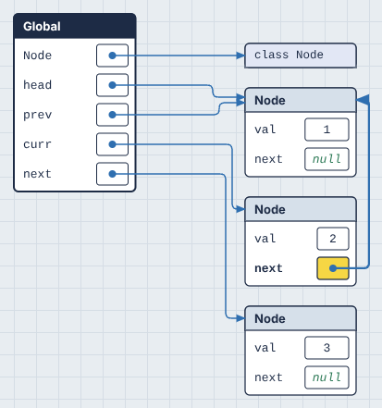The width and height of the screenshot is (382, 408).
Task: Click the yellow highlighted next pointer box
Action: tap(333, 268)
